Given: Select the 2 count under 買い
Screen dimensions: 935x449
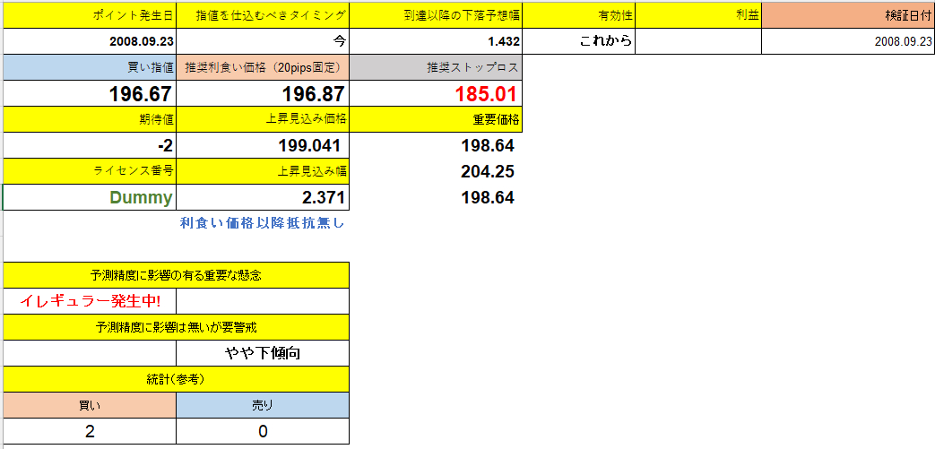Looking at the screenshot, I should [90, 430].
